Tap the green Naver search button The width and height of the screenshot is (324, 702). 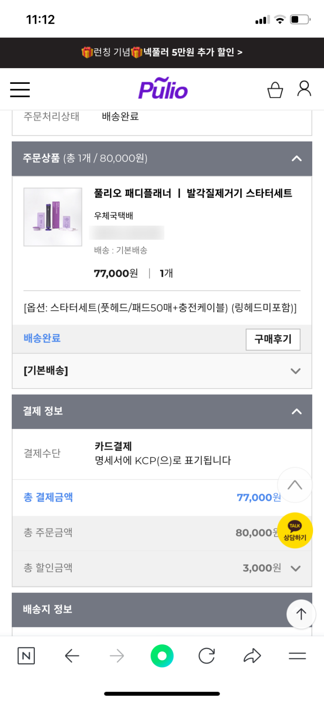pyautogui.click(x=162, y=656)
